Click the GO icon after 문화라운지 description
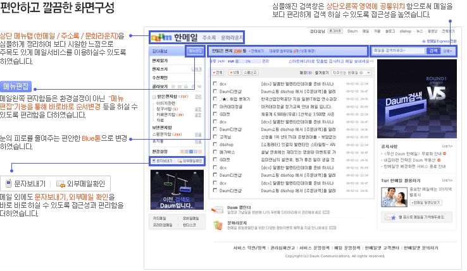 tap(333, 228)
